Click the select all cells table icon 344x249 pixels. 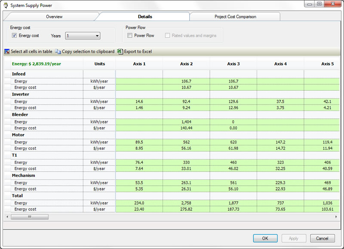click(x=6, y=52)
